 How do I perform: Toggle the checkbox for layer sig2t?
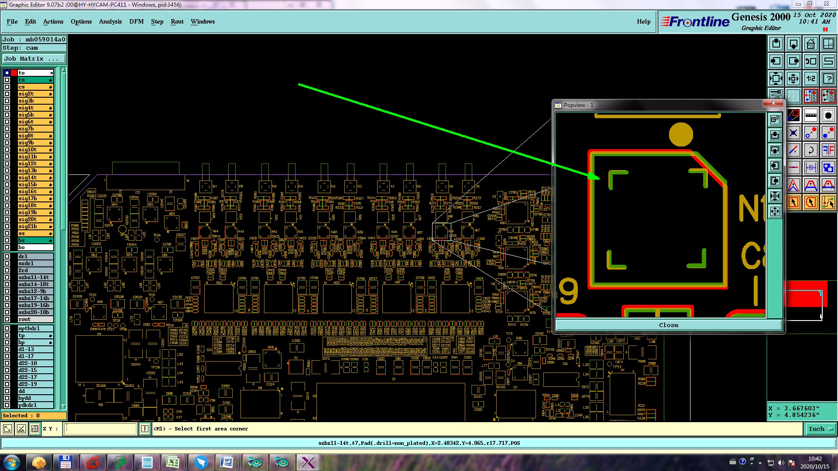click(x=7, y=94)
